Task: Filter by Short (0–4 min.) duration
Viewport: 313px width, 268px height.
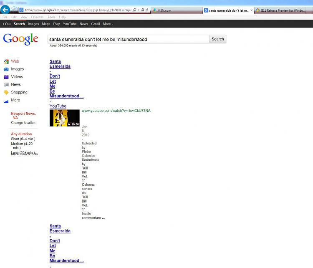Action: click(23, 139)
